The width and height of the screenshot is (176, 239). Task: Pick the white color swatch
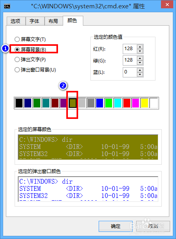click(x=154, y=103)
